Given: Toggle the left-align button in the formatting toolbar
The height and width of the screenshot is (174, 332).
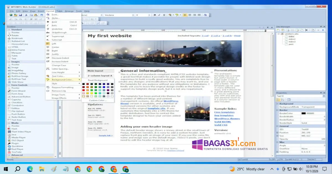Looking at the screenshot, I should tap(185, 15).
